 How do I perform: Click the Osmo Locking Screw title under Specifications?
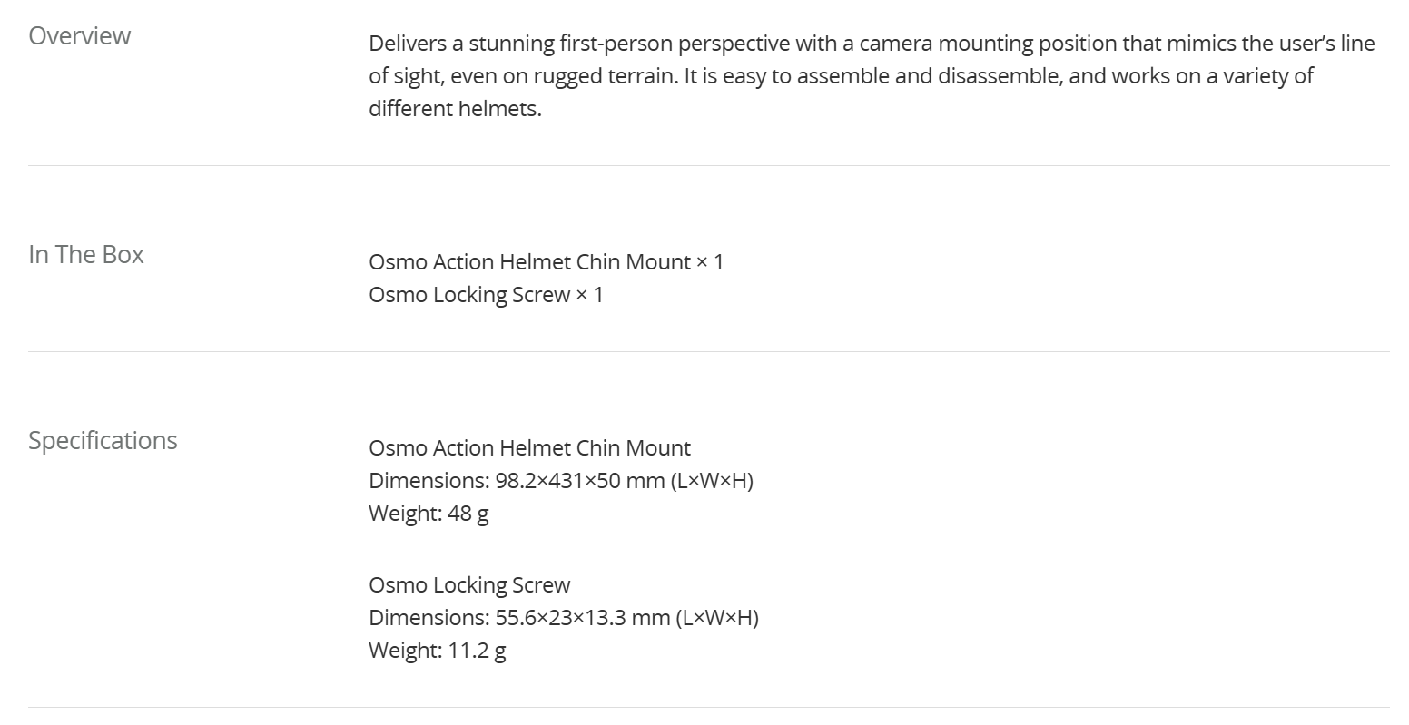[469, 585]
